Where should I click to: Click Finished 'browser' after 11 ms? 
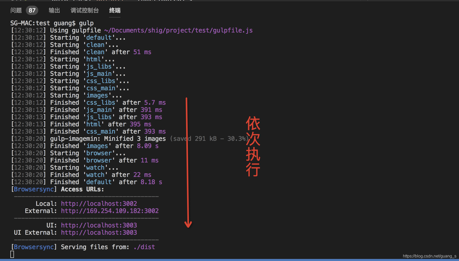(85, 160)
